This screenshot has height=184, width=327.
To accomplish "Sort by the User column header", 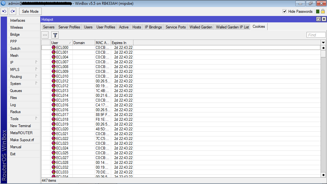I will pyautogui.click(x=61, y=43).
